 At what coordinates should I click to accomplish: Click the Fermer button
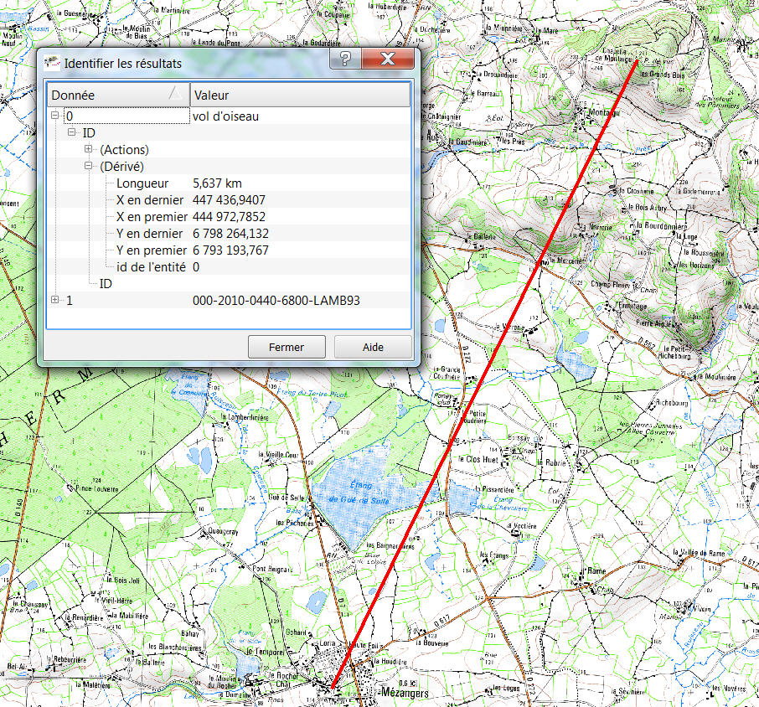[x=287, y=347]
